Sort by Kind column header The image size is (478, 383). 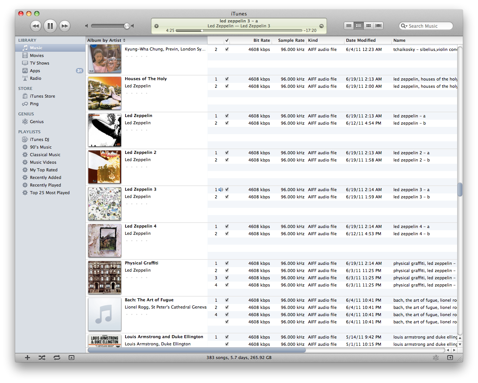click(325, 40)
